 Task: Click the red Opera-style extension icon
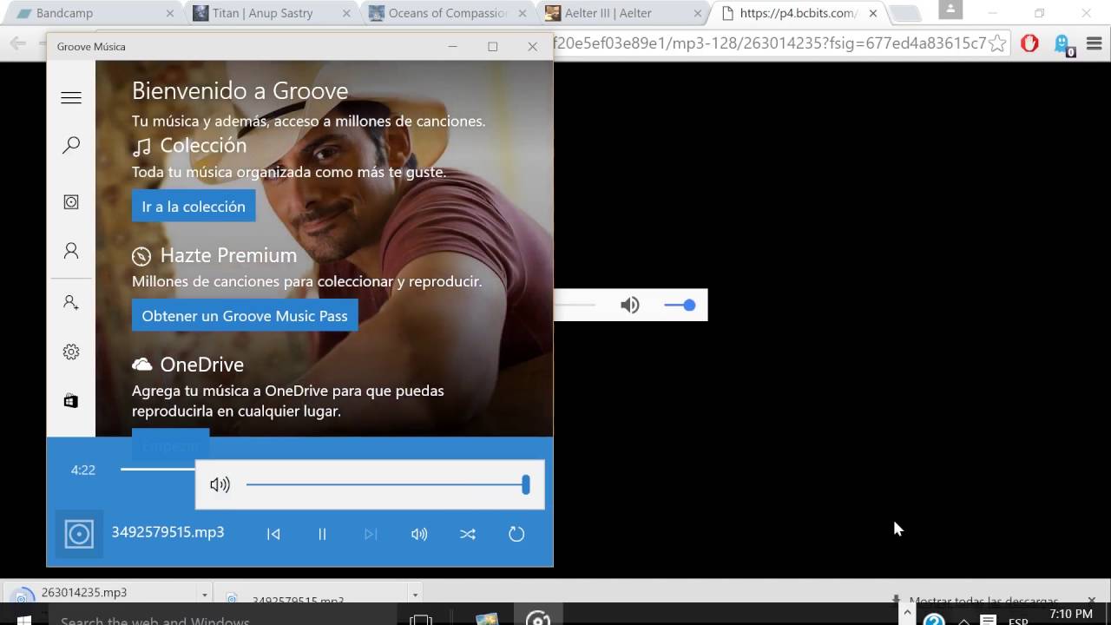[1029, 43]
